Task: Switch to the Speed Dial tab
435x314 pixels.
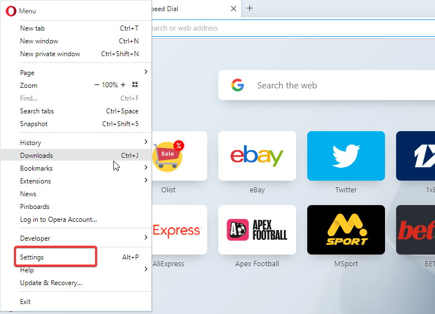Action: [x=196, y=8]
